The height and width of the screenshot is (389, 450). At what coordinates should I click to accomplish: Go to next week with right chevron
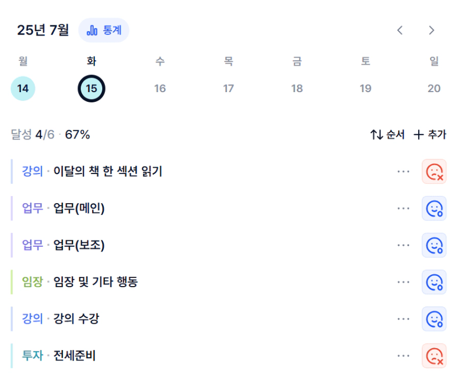[431, 30]
